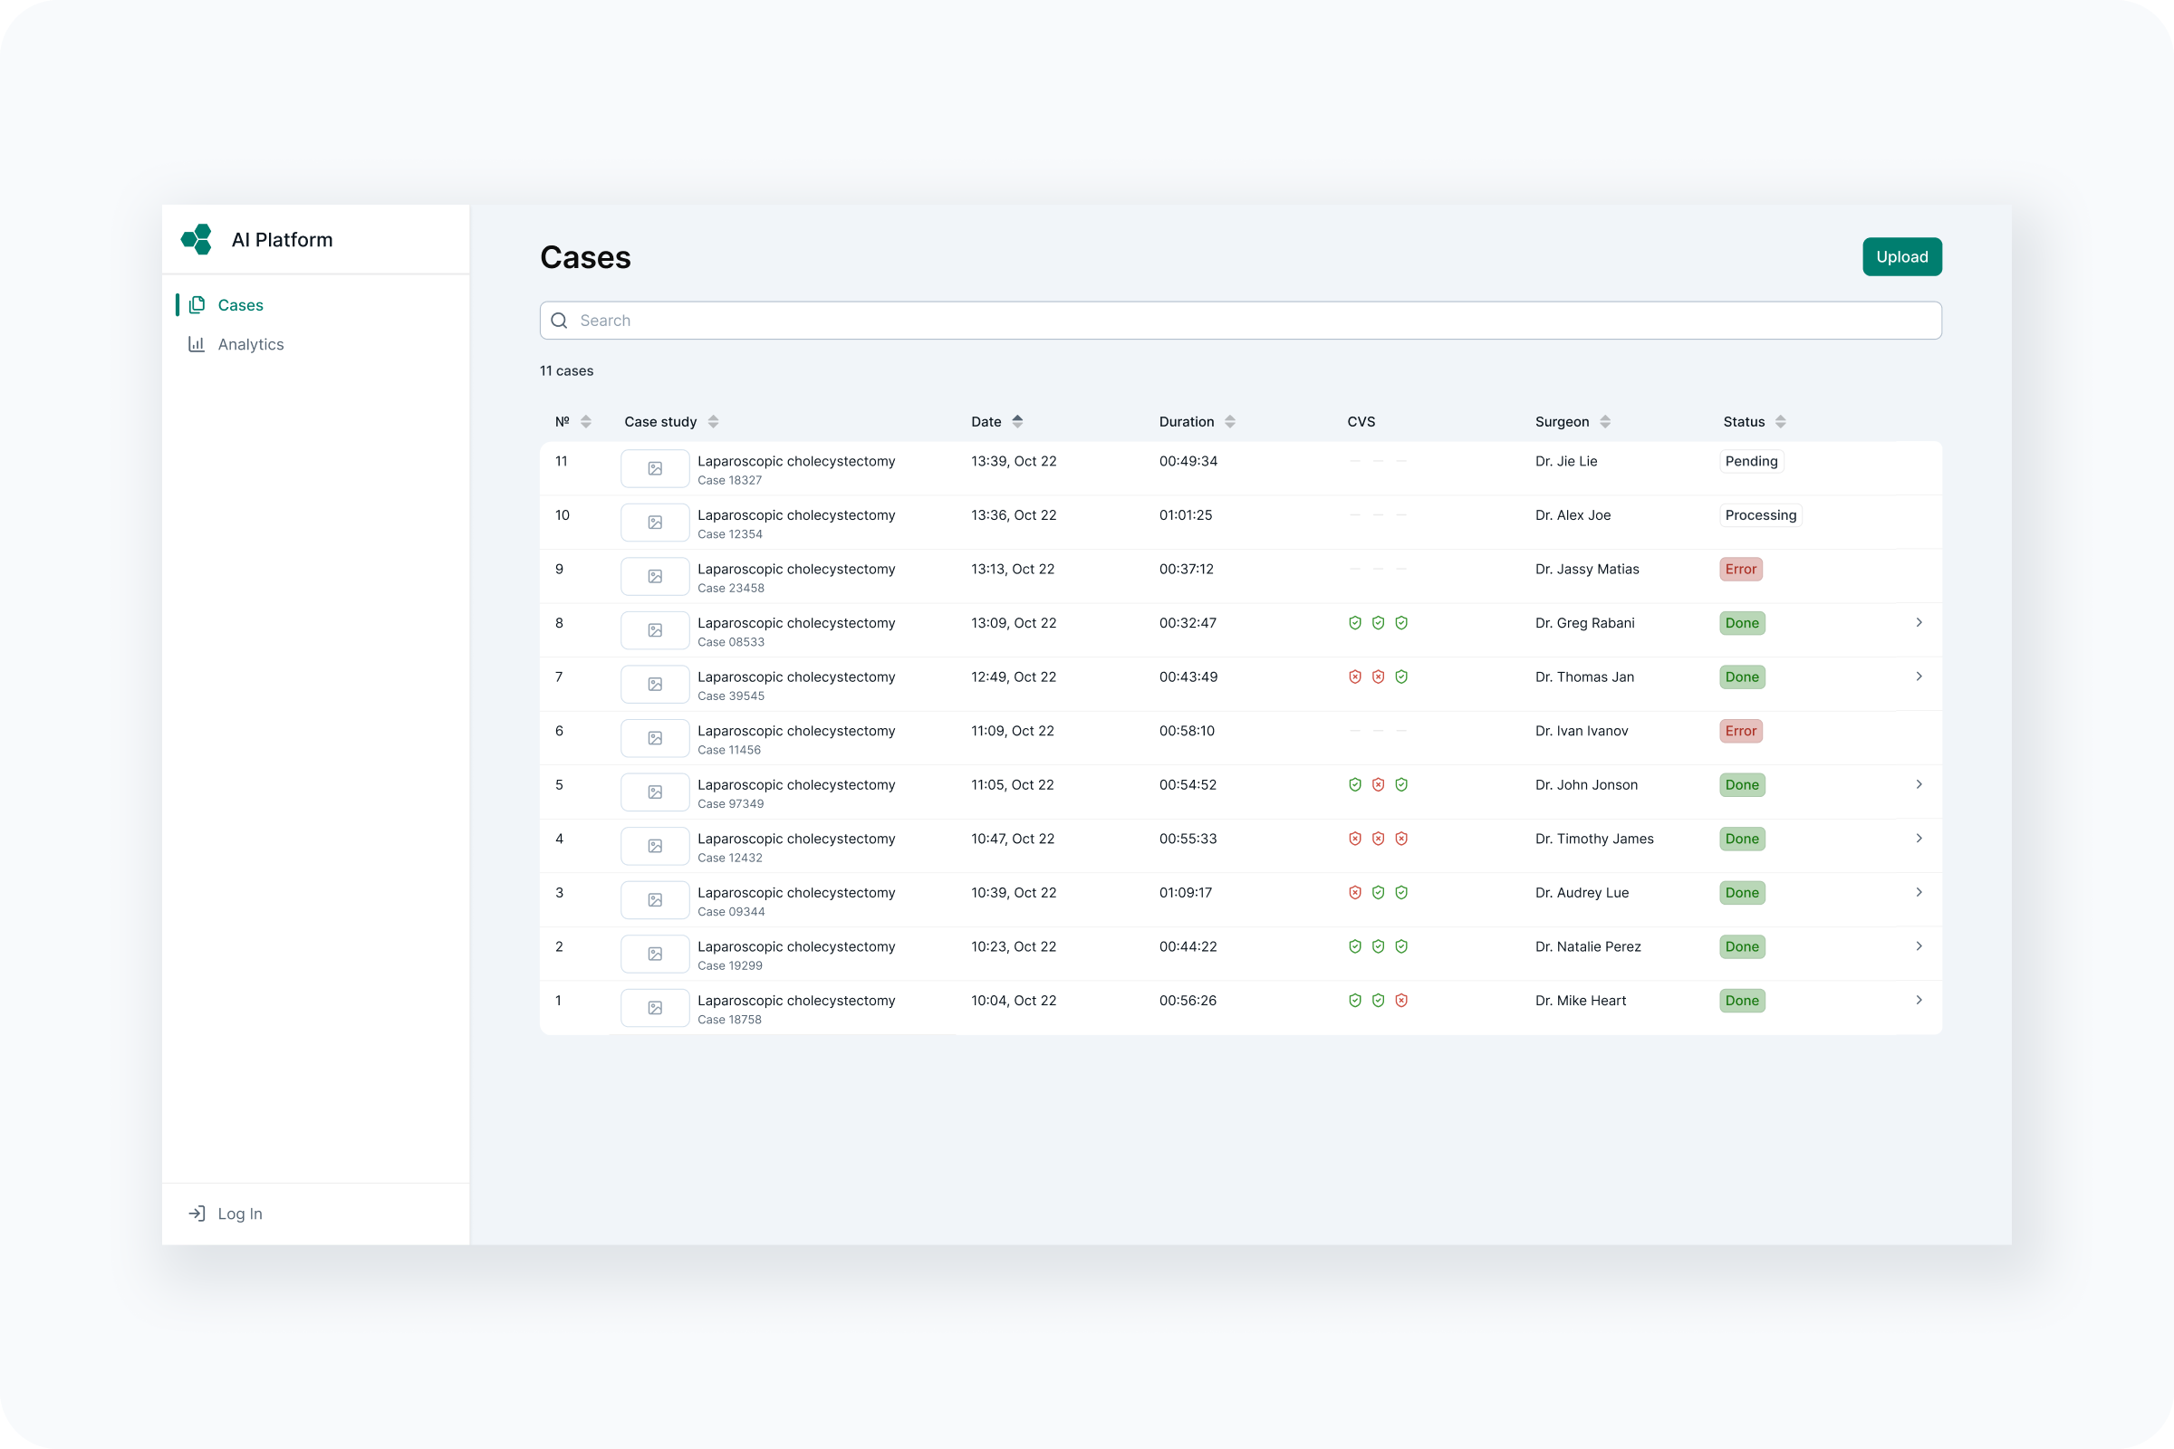
Task: Open the Analytics menu item
Action: click(x=251, y=344)
